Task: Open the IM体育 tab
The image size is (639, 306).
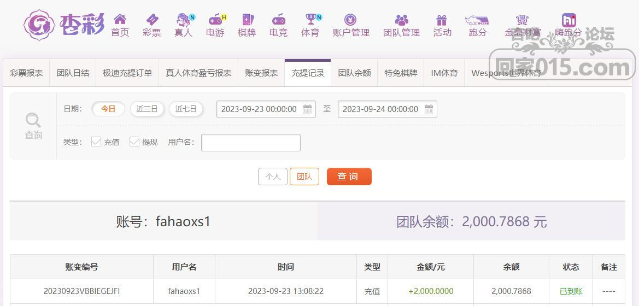Action: pyautogui.click(x=444, y=73)
